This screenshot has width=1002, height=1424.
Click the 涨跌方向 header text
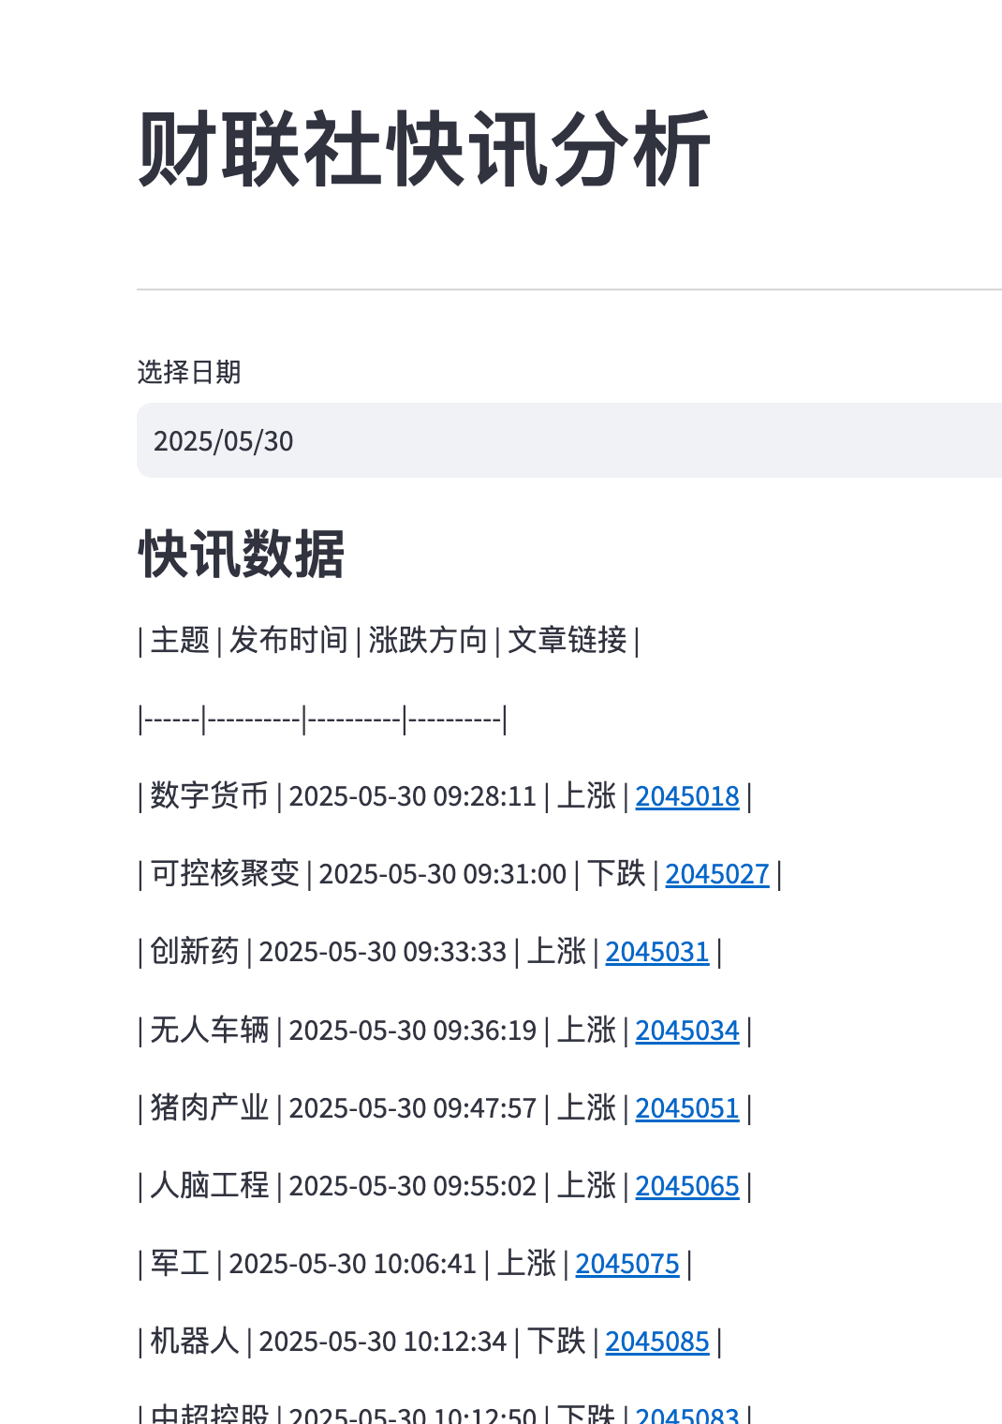[x=428, y=640]
